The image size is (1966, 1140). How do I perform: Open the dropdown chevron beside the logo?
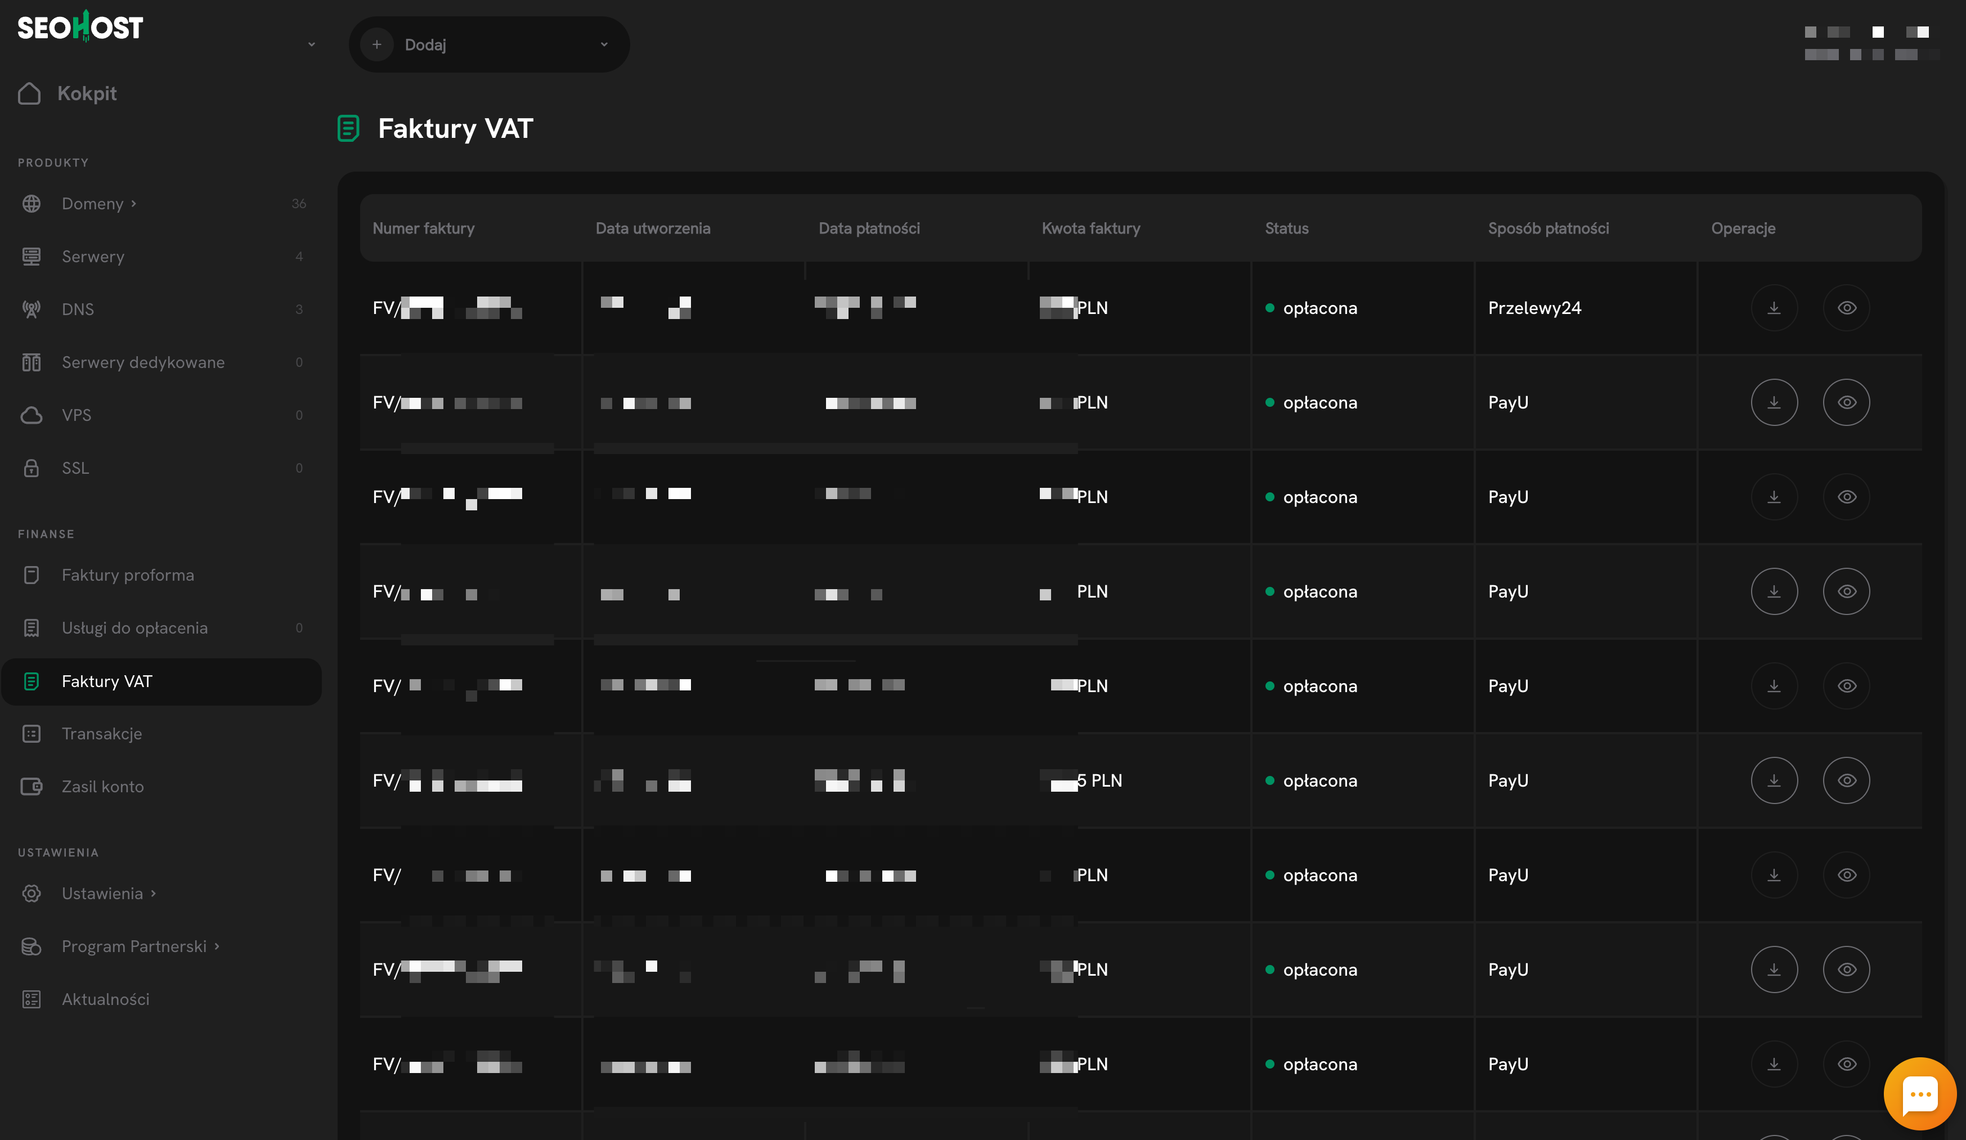[x=311, y=44]
